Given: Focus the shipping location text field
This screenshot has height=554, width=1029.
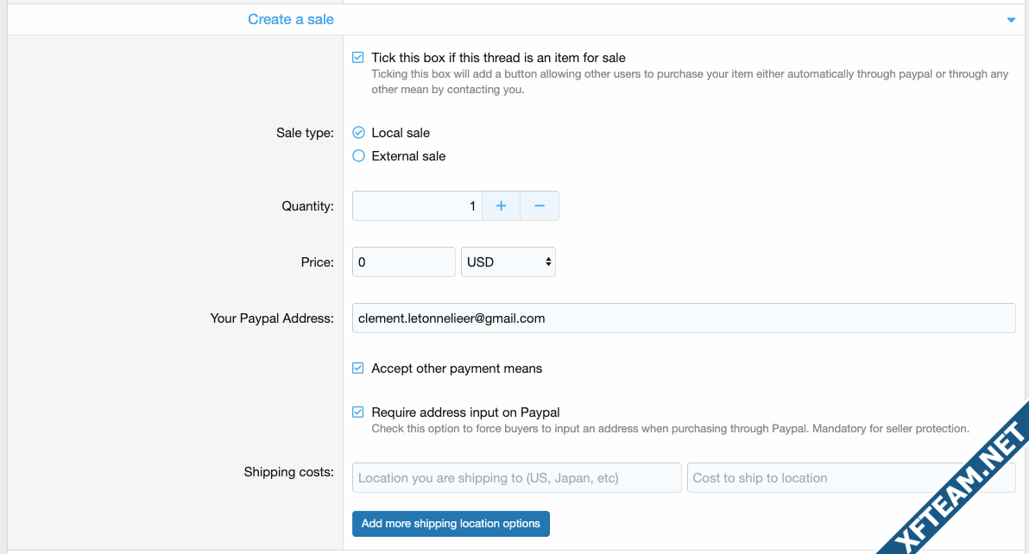Looking at the screenshot, I should 516,478.
